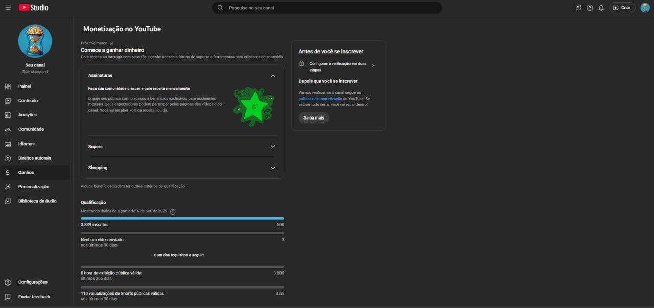Click the Criar button
This screenshot has width=654, height=308.
(x=622, y=8)
